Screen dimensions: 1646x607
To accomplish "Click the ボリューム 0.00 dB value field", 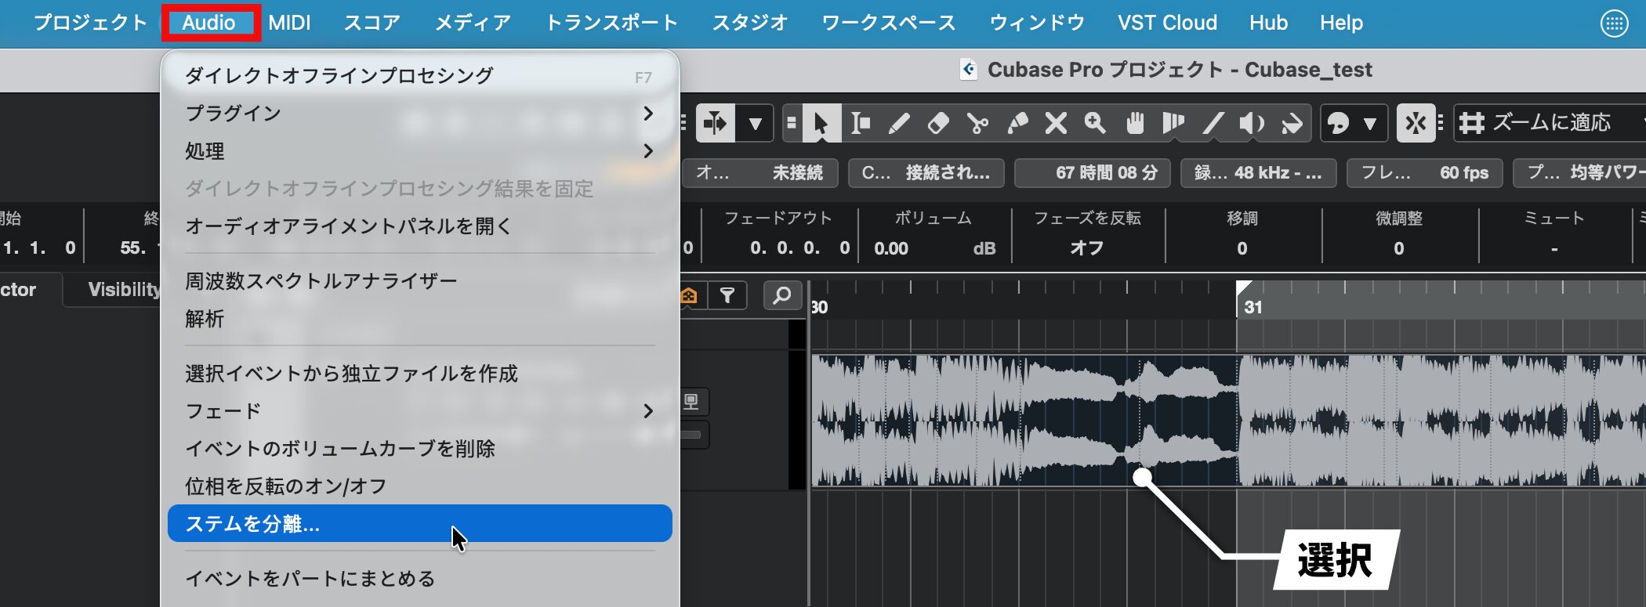I will pyautogui.click(x=933, y=248).
